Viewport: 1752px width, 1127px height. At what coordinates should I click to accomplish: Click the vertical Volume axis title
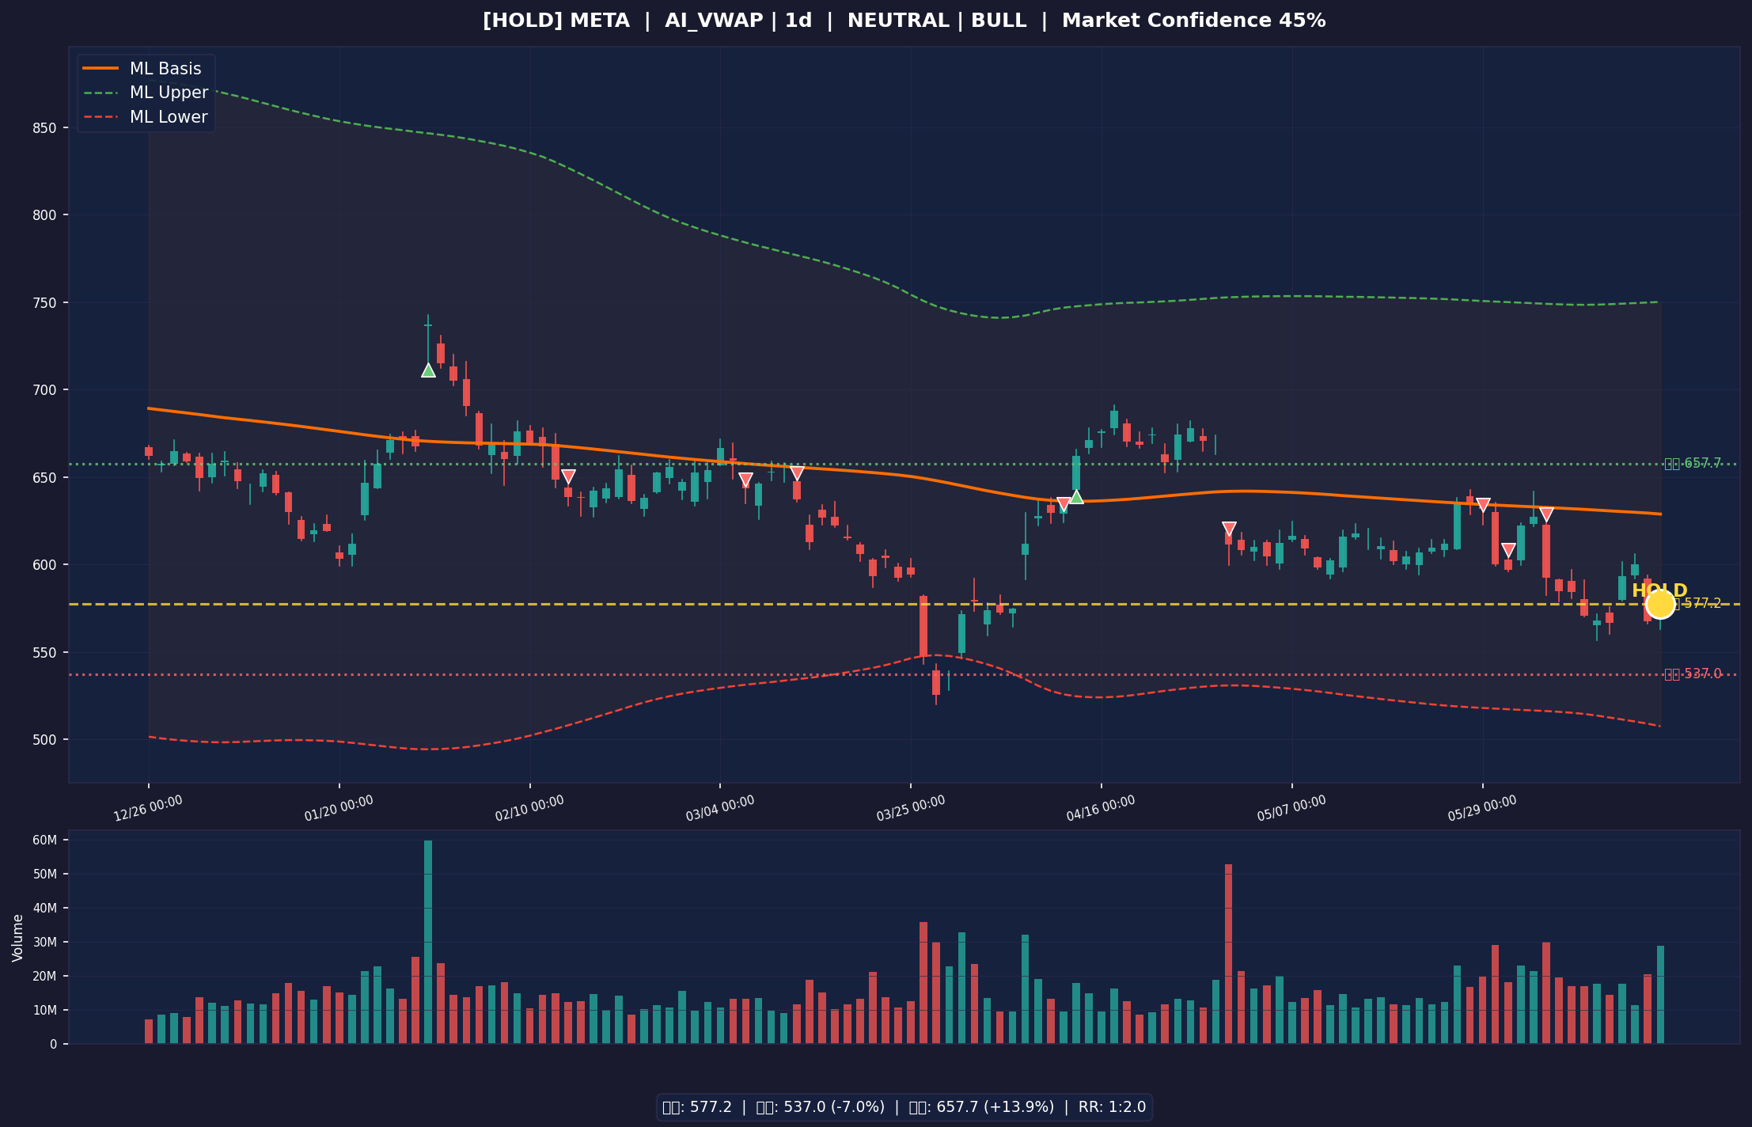(x=17, y=938)
